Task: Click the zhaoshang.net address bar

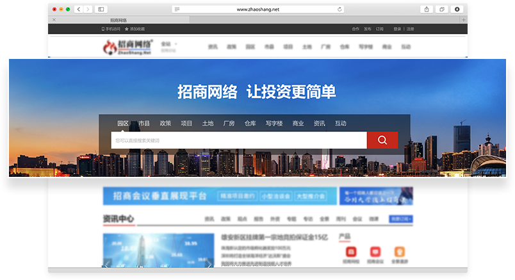Action: click(257, 10)
